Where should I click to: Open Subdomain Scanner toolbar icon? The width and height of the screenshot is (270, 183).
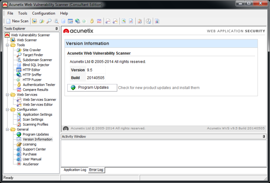(56, 21)
